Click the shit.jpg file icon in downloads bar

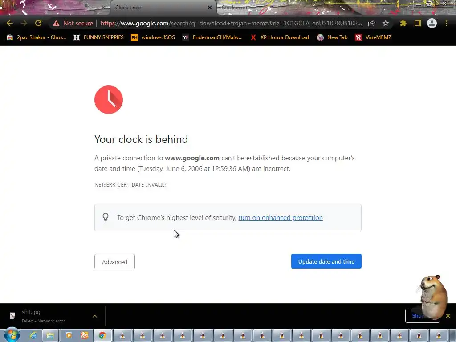click(12, 316)
